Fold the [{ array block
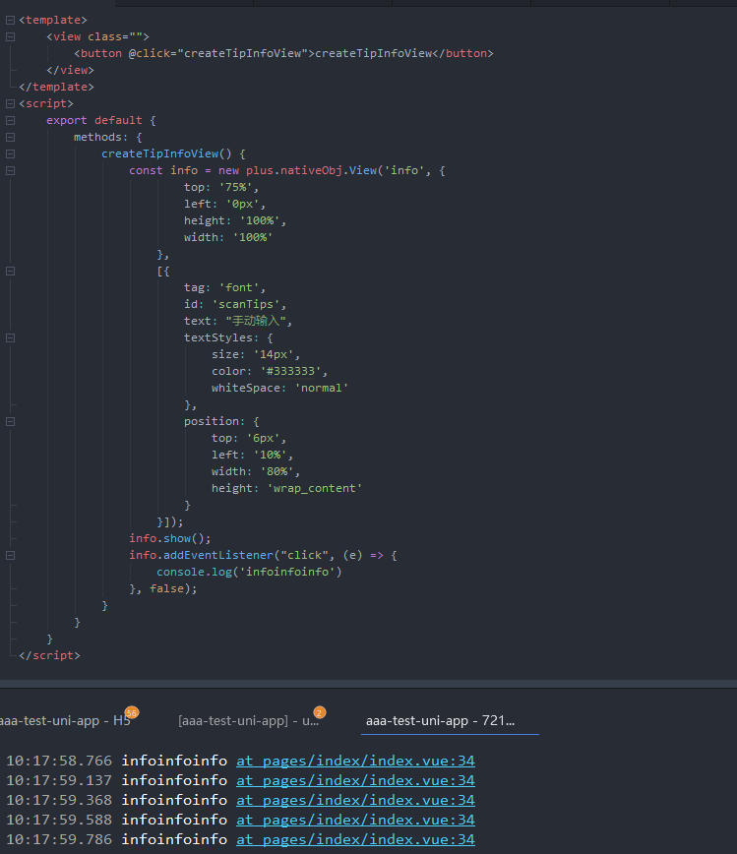Image resolution: width=737 pixels, height=854 pixels. pyautogui.click(x=10, y=272)
